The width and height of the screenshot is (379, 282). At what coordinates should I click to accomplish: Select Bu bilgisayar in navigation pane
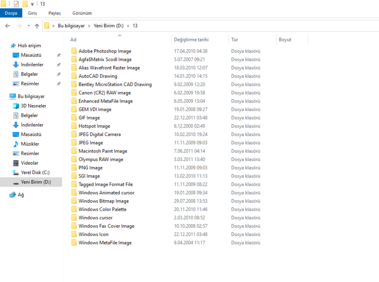[31, 96]
